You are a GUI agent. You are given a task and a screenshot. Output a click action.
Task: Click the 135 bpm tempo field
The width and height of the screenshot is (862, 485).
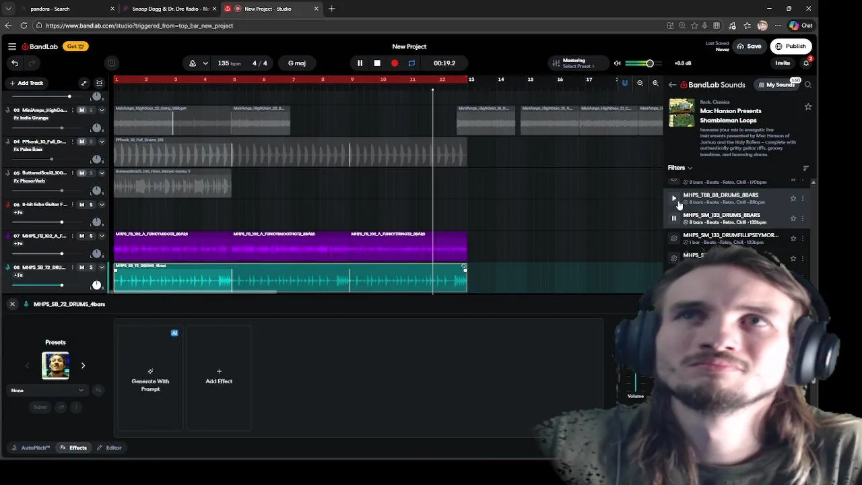pos(229,63)
